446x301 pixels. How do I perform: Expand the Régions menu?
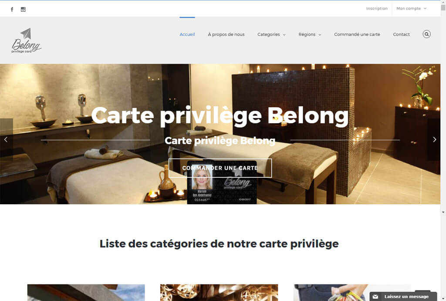(x=310, y=34)
